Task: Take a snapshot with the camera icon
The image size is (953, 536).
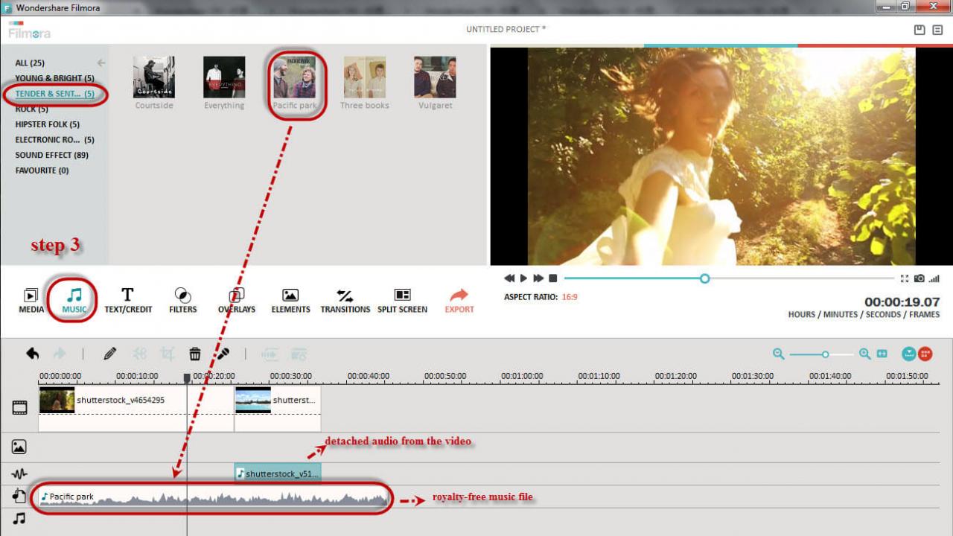Action: point(919,278)
